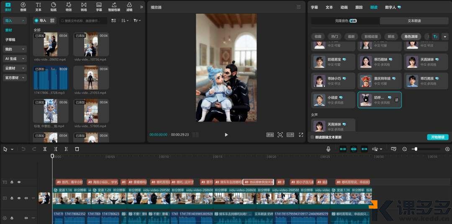Image resolution: width=452 pixels, height=224 pixels.
Task: Choose the 小顽皮 voice card
Action: pyautogui.click(x=333, y=100)
